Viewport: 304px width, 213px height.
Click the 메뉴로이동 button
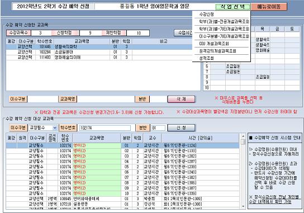[269, 7]
